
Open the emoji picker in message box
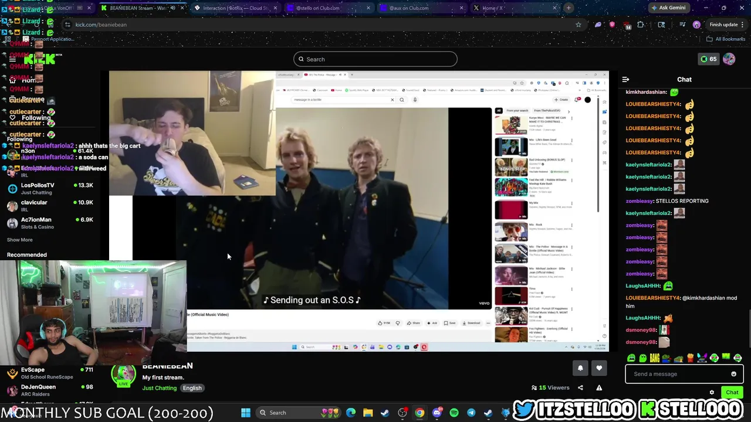tap(733, 374)
